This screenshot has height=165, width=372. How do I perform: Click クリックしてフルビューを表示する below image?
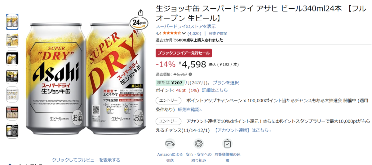point(86,160)
